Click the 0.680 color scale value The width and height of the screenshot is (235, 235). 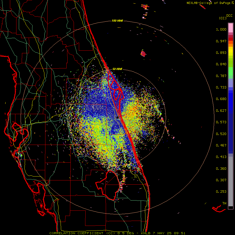tap(221, 99)
